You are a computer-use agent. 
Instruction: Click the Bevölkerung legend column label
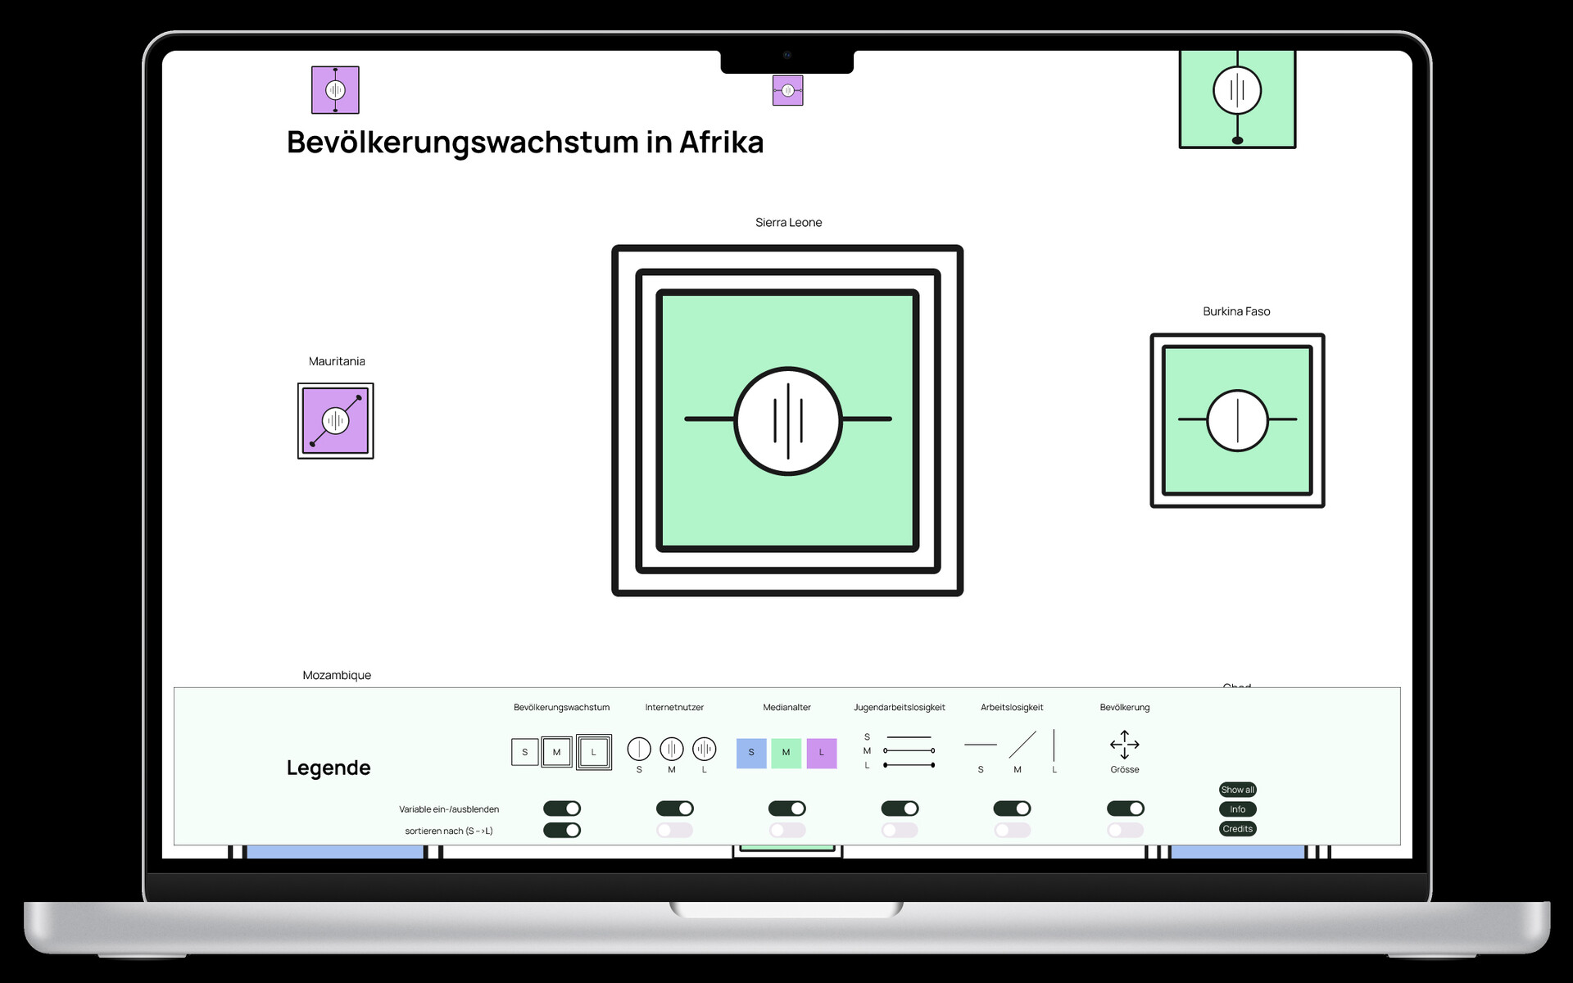[1124, 708]
